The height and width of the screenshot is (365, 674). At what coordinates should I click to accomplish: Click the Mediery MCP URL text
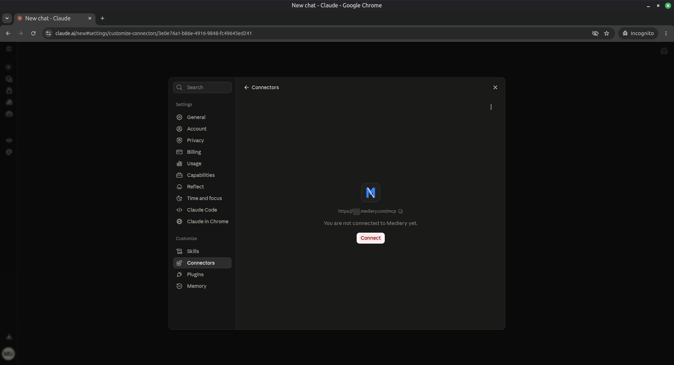click(367, 211)
